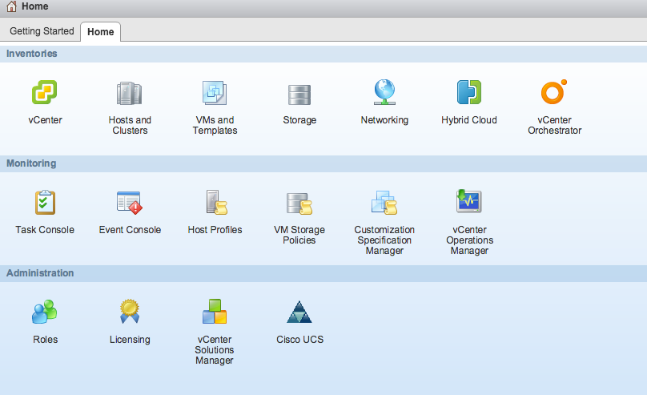Viewport: 647px width, 395px height.
Task: Click the vCenter text label
Action: tap(45, 120)
